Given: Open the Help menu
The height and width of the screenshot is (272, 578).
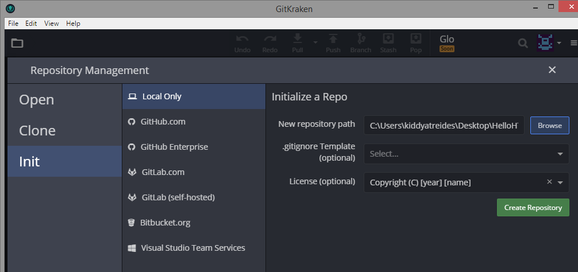Looking at the screenshot, I should [73, 23].
